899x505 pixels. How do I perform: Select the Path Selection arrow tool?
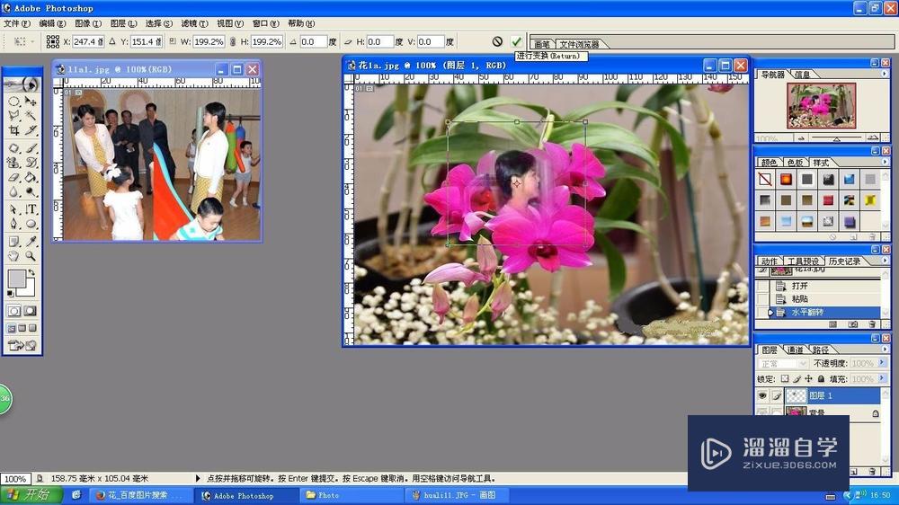(x=14, y=209)
